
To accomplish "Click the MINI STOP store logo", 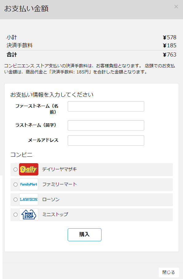I will [29, 214].
